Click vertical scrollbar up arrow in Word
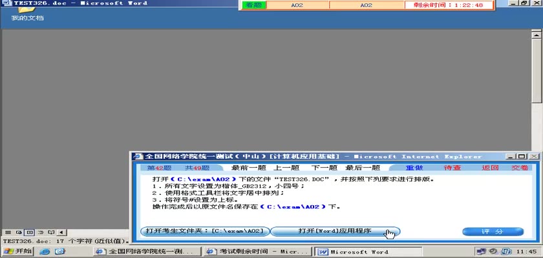 537,35
